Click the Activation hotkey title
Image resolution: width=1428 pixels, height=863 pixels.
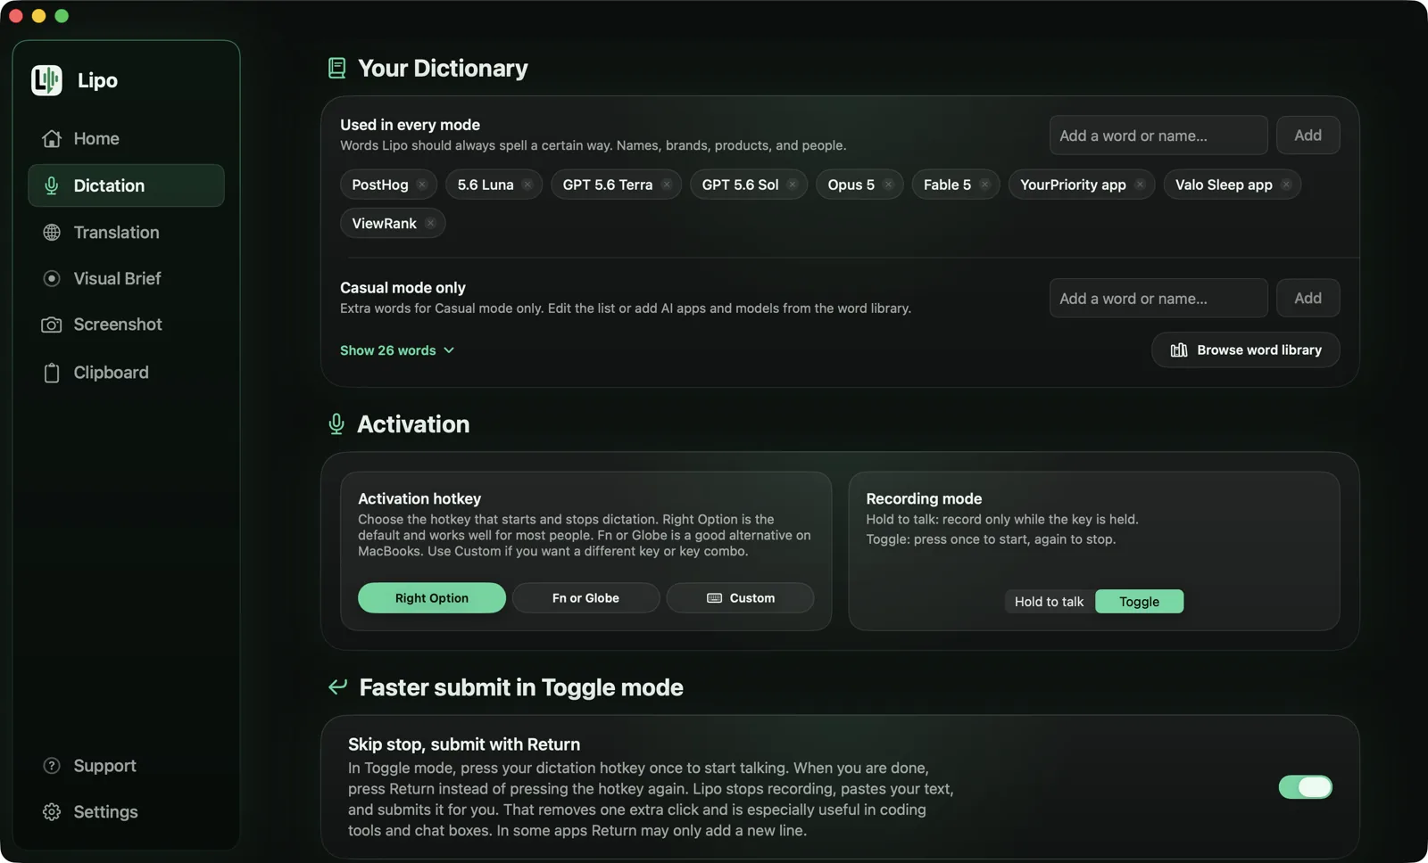[419, 499]
